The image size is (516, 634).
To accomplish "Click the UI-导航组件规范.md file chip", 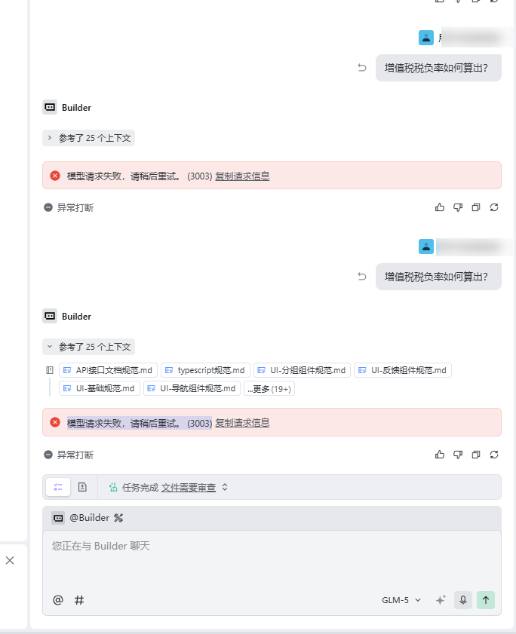I will 192,389.
